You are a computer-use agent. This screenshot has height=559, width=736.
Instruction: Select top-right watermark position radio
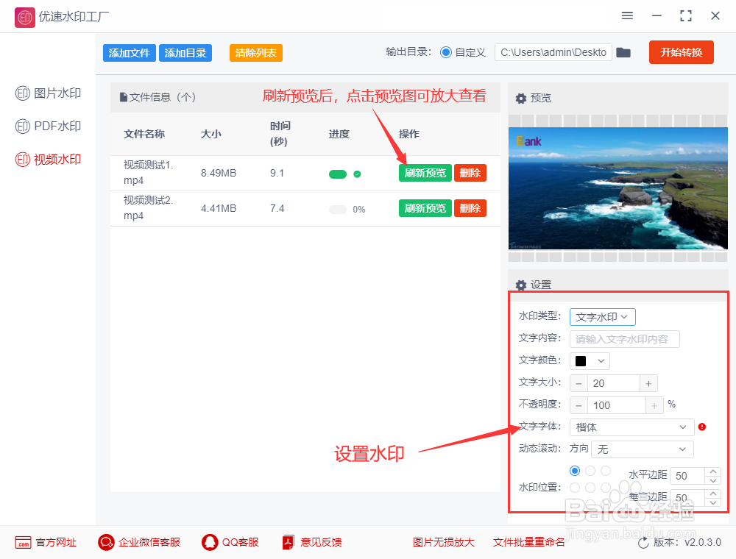[x=606, y=470]
